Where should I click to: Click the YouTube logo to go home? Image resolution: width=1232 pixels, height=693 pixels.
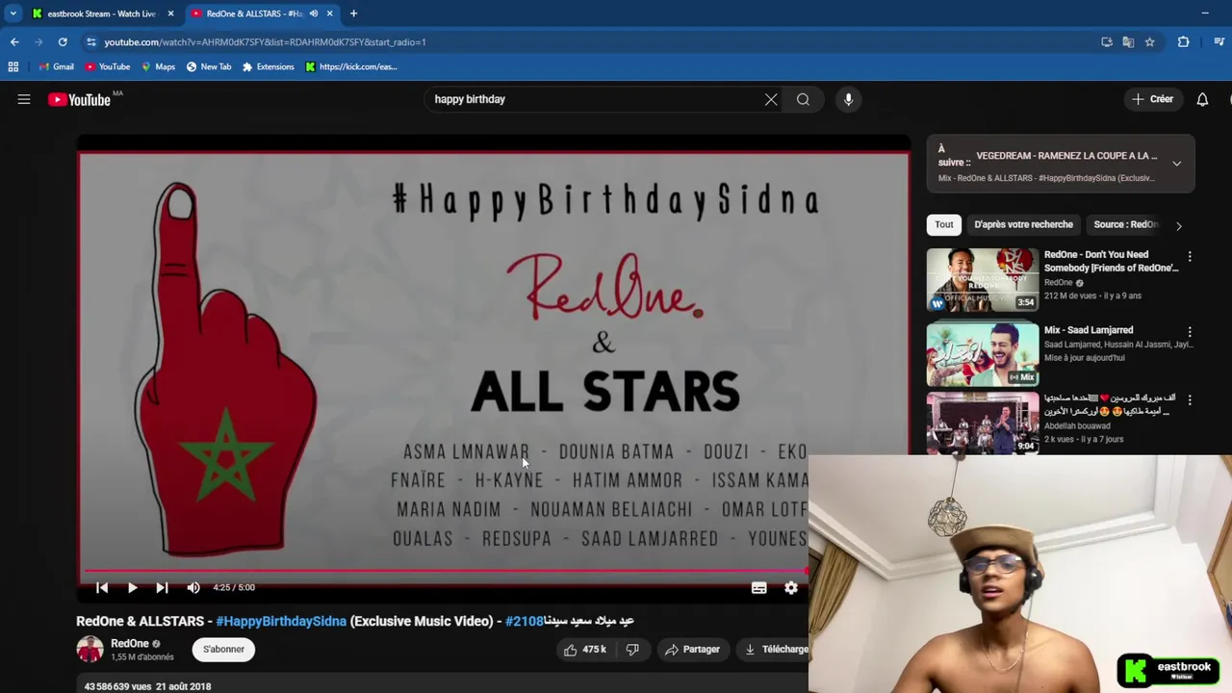[79, 99]
